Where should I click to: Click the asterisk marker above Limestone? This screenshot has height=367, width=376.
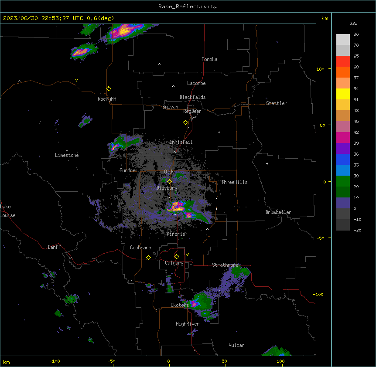pos(67,151)
